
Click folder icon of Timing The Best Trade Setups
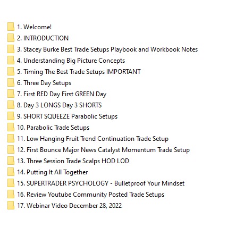coord(11,71)
